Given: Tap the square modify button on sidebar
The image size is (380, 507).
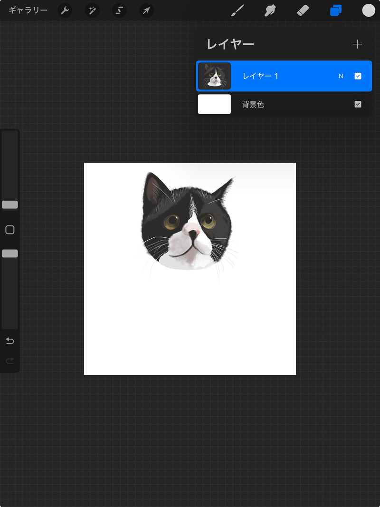Looking at the screenshot, I should tap(10, 230).
